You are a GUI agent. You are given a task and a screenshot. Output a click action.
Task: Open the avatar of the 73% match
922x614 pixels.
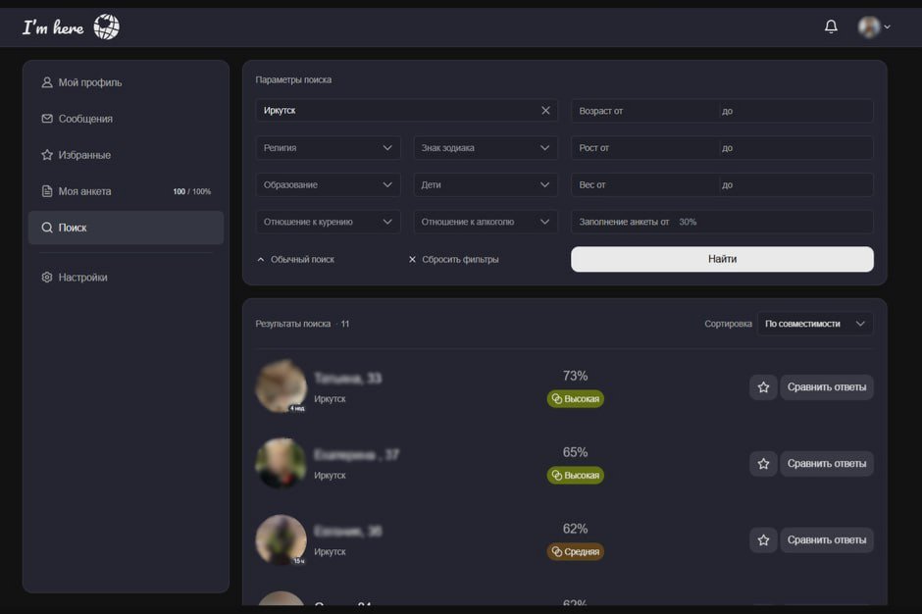282,386
